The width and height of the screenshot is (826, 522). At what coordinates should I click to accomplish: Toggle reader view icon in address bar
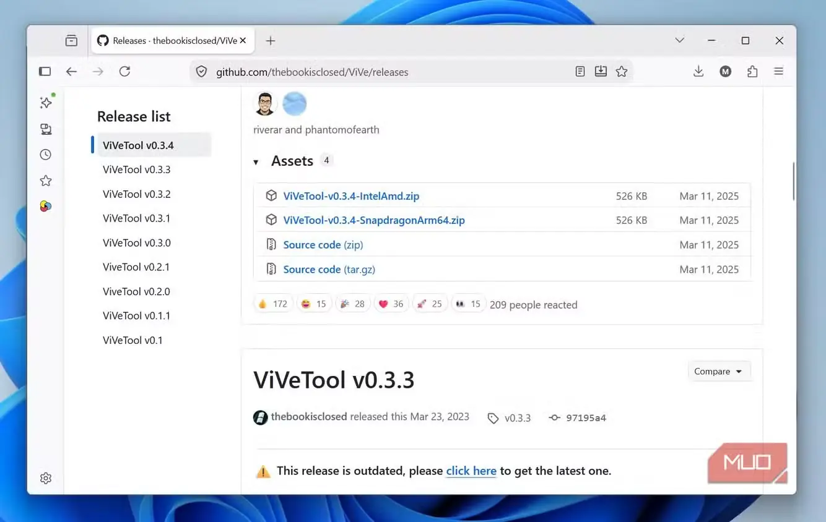click(580, 72)
